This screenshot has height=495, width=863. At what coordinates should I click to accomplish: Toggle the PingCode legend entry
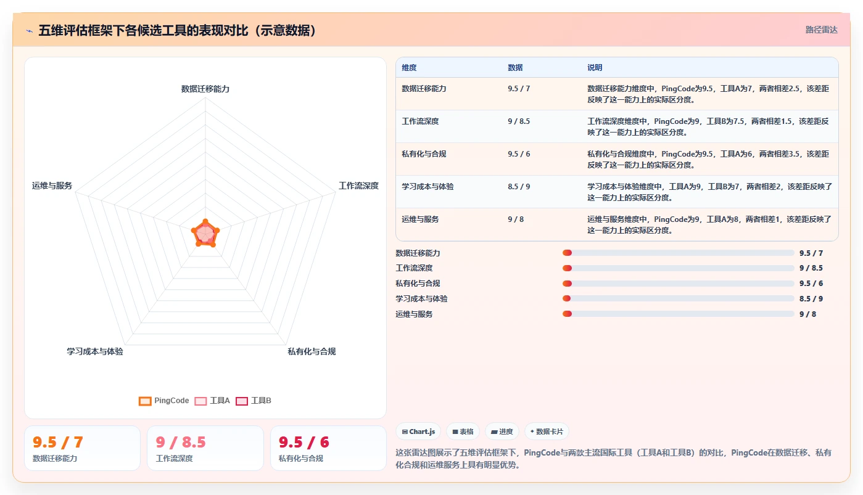[164, 401]
